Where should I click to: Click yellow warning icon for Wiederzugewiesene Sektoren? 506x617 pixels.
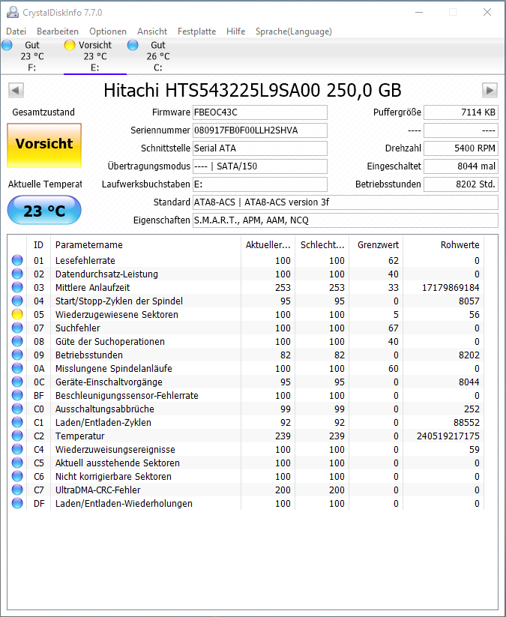click(x=17, y=314)
